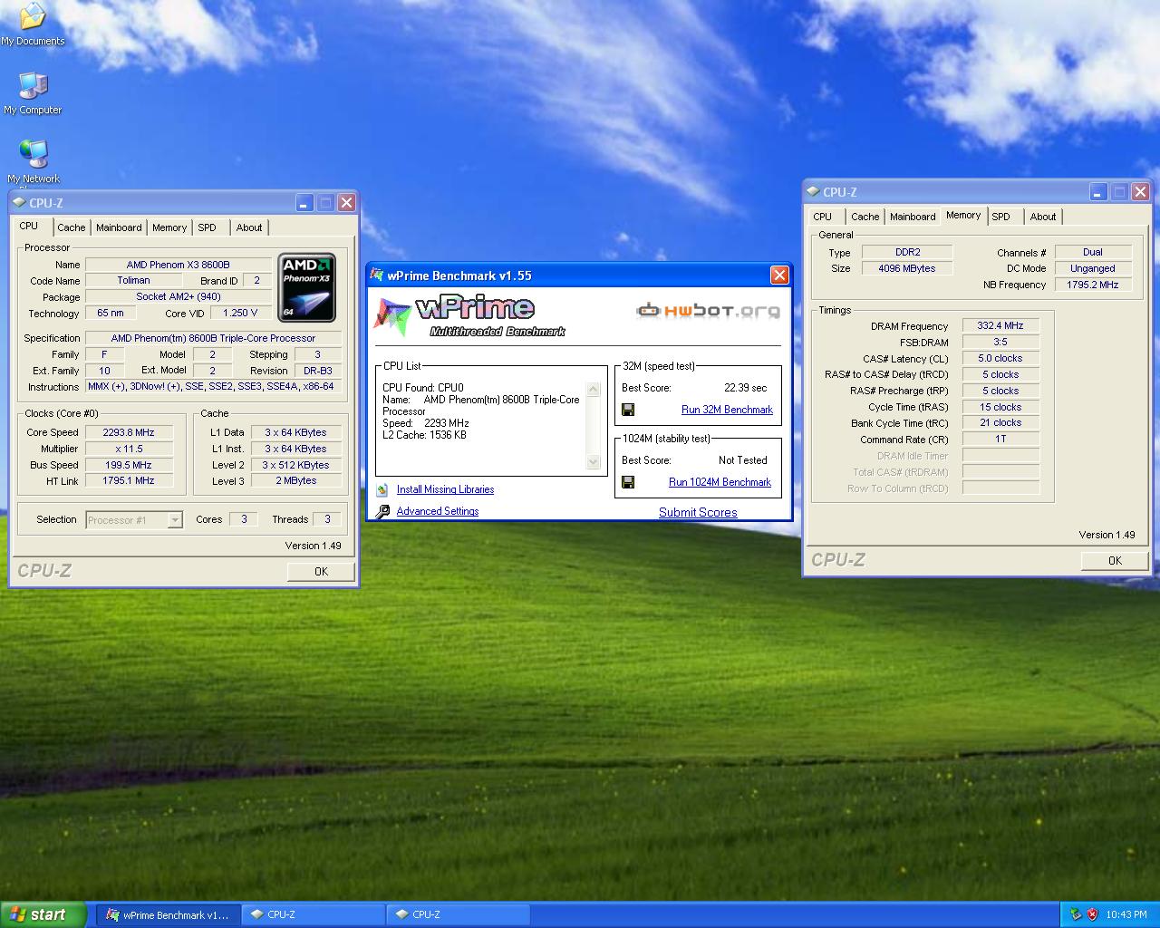Open Cache tab in right CPU-Z
The height and width of the screenshot is (928, 1160).
point(865,217)
